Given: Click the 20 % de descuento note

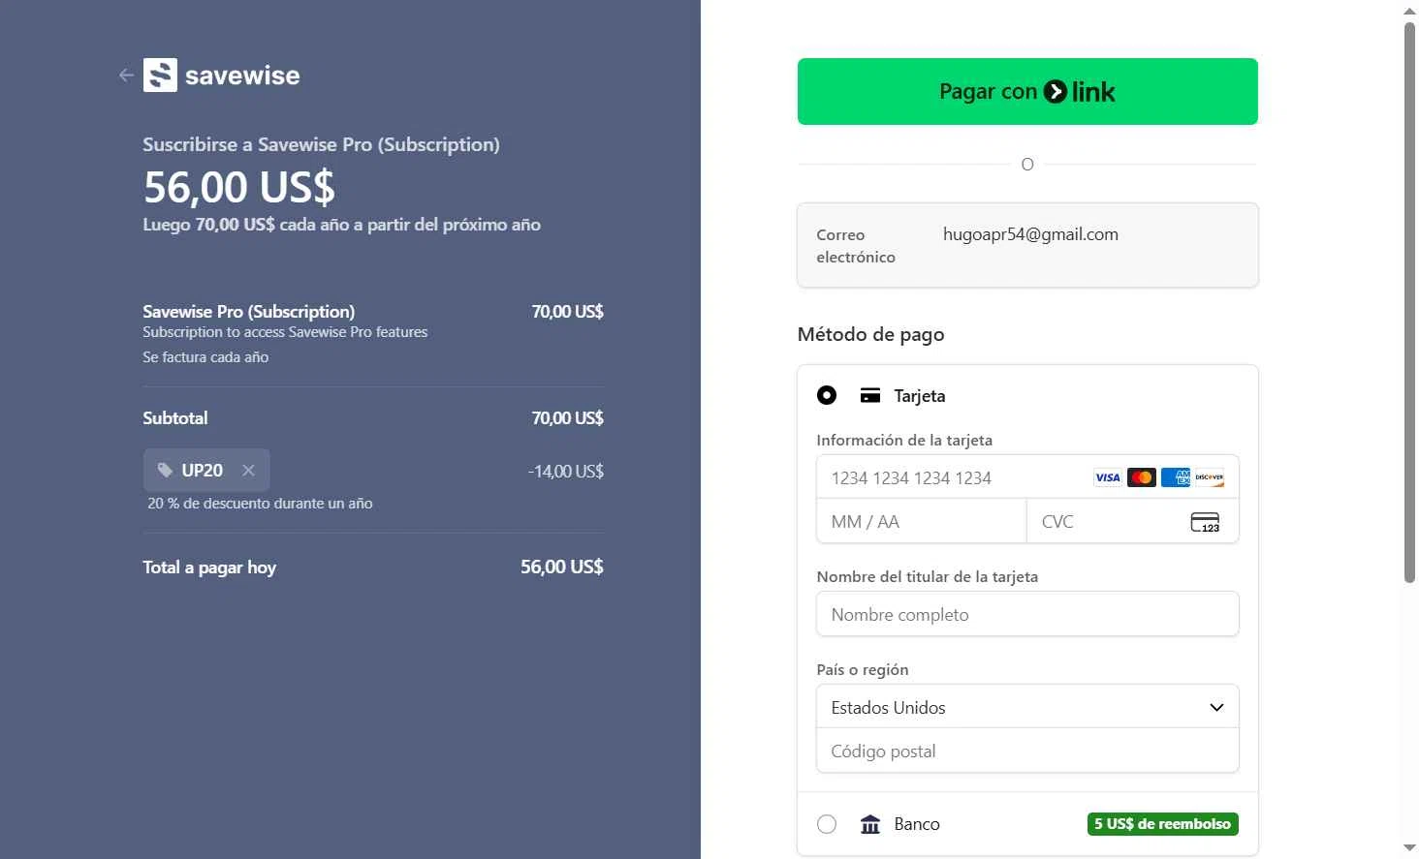Looking at the screenshot, I should pyautogui.click(x=260, y=504).
